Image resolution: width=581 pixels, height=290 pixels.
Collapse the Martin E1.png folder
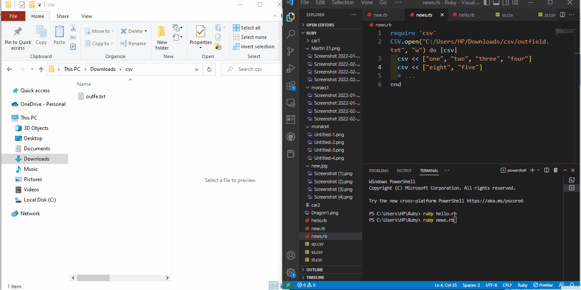(x=331, y=48)
